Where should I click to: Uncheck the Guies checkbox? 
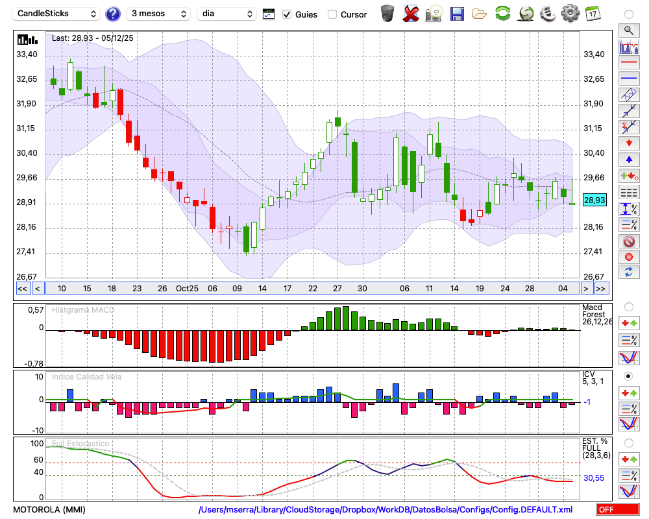(287, 14)
